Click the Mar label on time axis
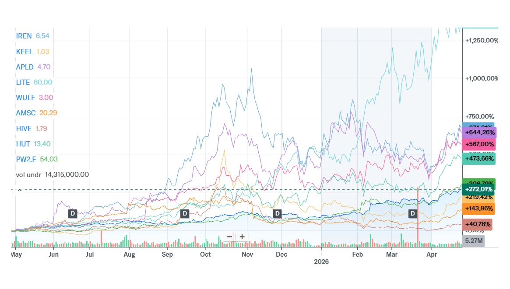The height and width of the screenshot is (289, 510). [x=392, y=254]
